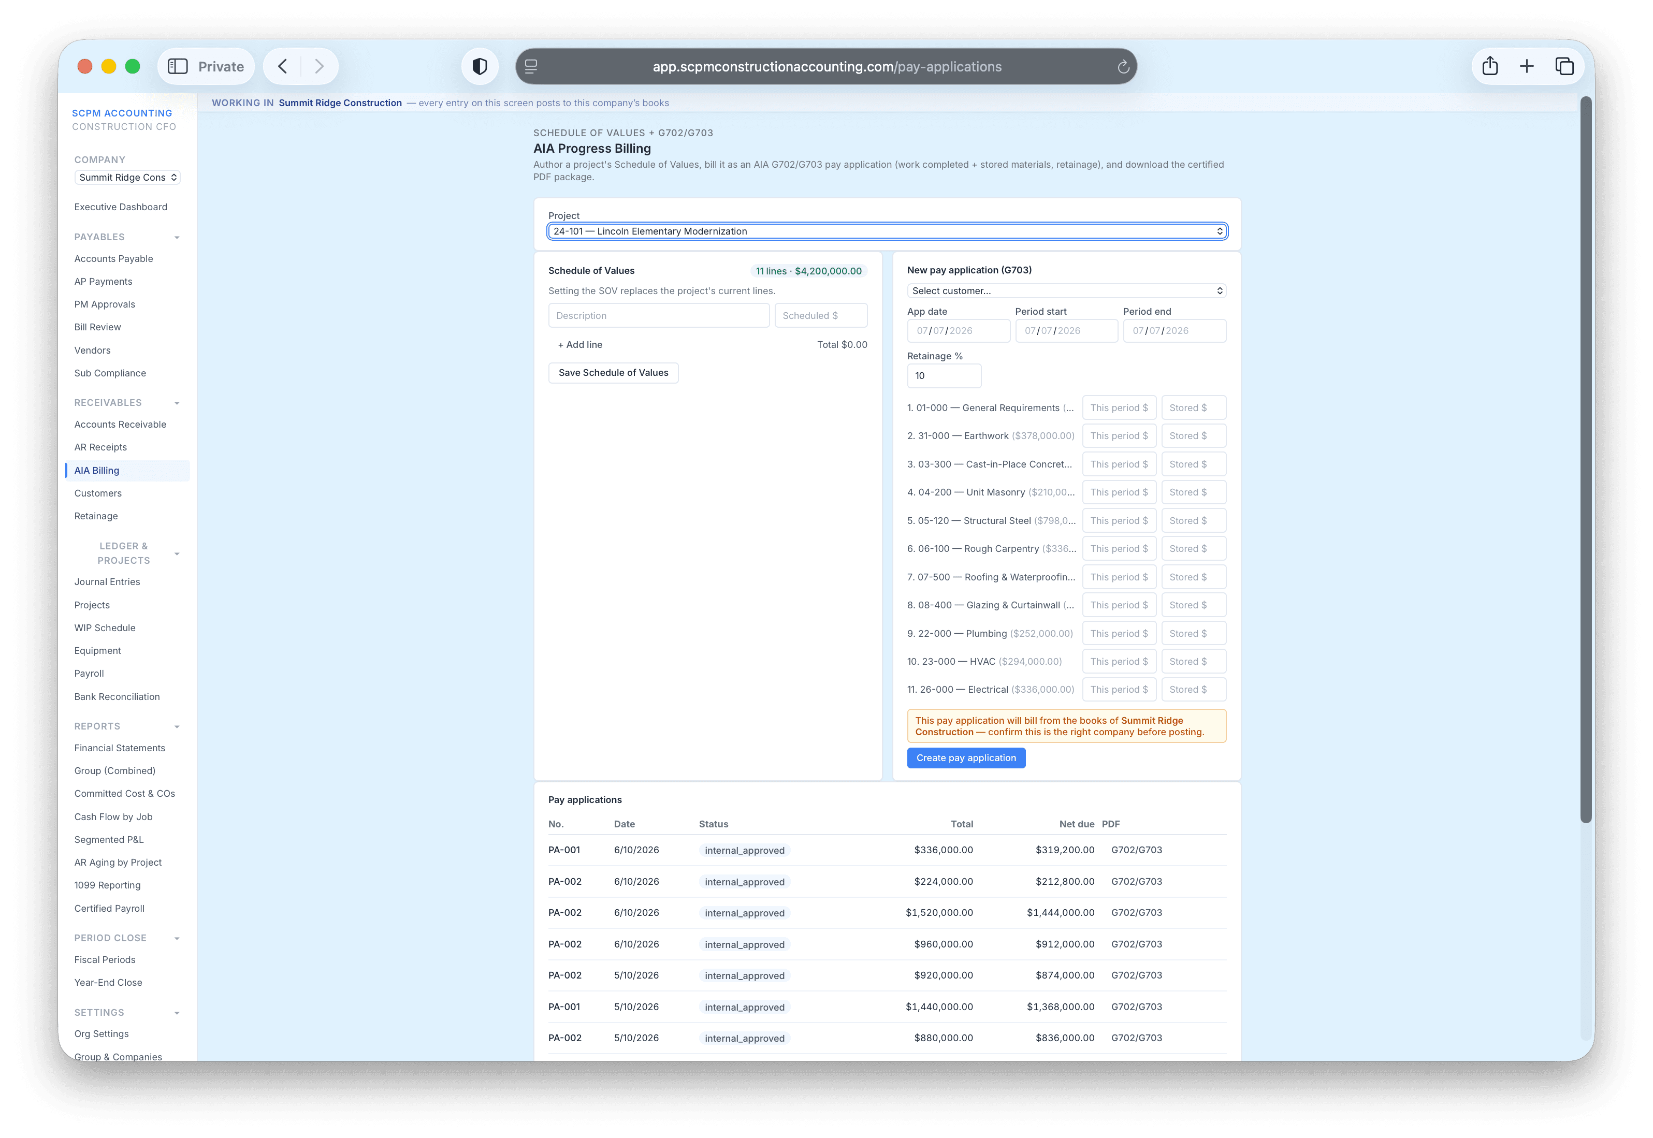
Task: Open Executive Dashboard
Action: pos(121,207)
